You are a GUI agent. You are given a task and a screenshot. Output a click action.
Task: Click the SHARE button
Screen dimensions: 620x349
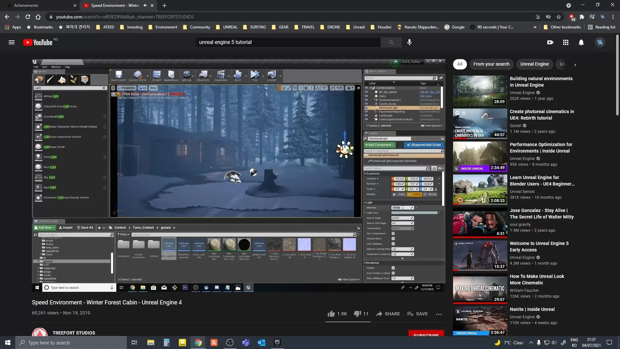(x=388, y=314)
